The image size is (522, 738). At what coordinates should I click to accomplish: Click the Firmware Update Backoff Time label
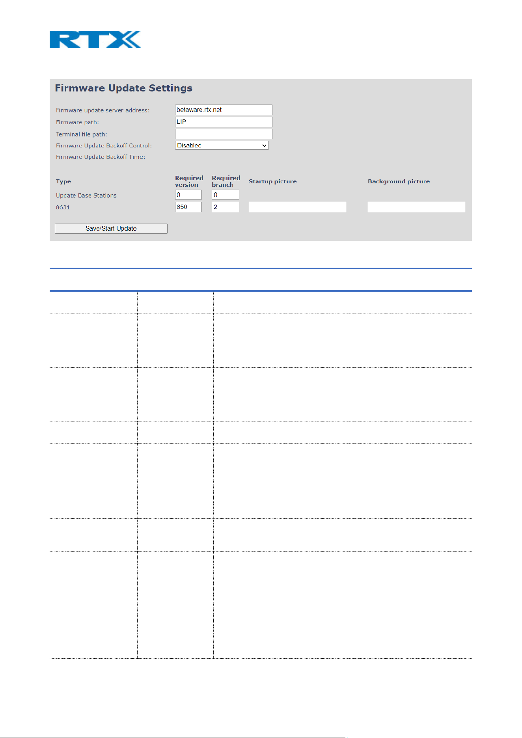[101, 157]
